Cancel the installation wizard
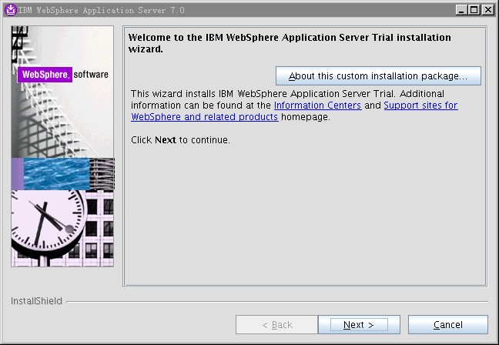The image size is (499, 345). [x=447, y=325]
